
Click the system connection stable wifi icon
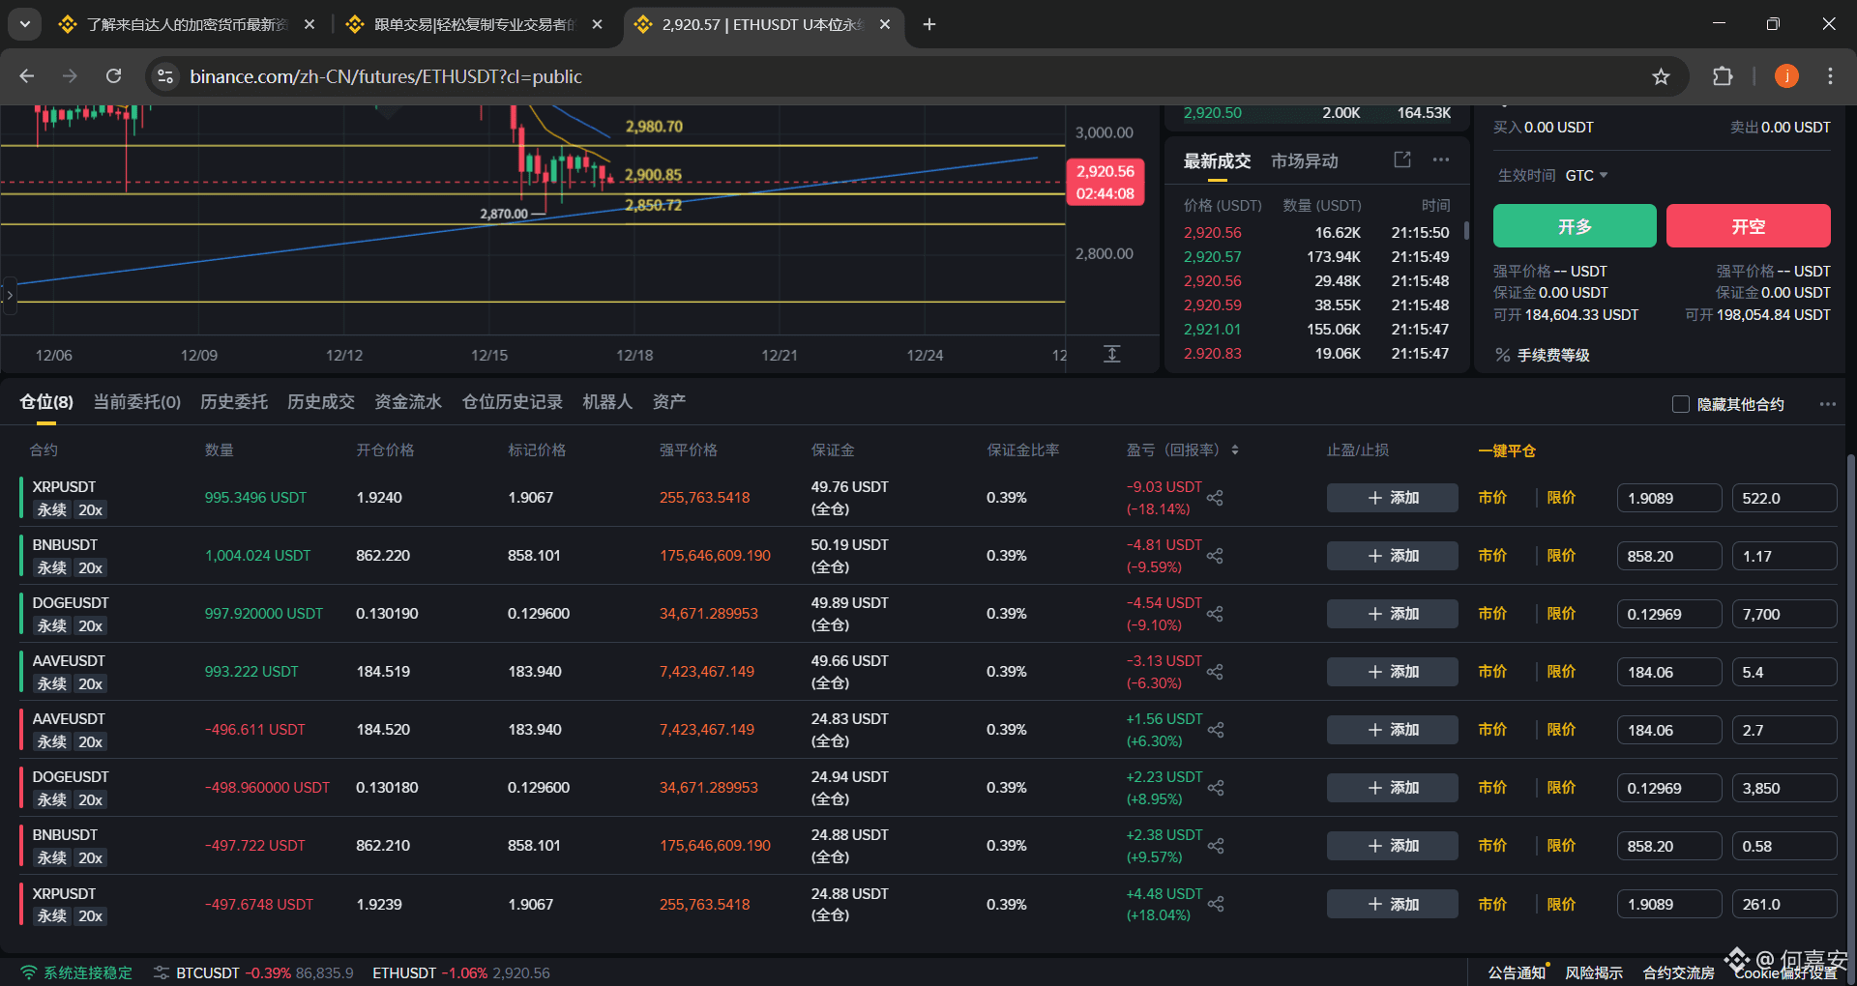[x=29, y=972]
